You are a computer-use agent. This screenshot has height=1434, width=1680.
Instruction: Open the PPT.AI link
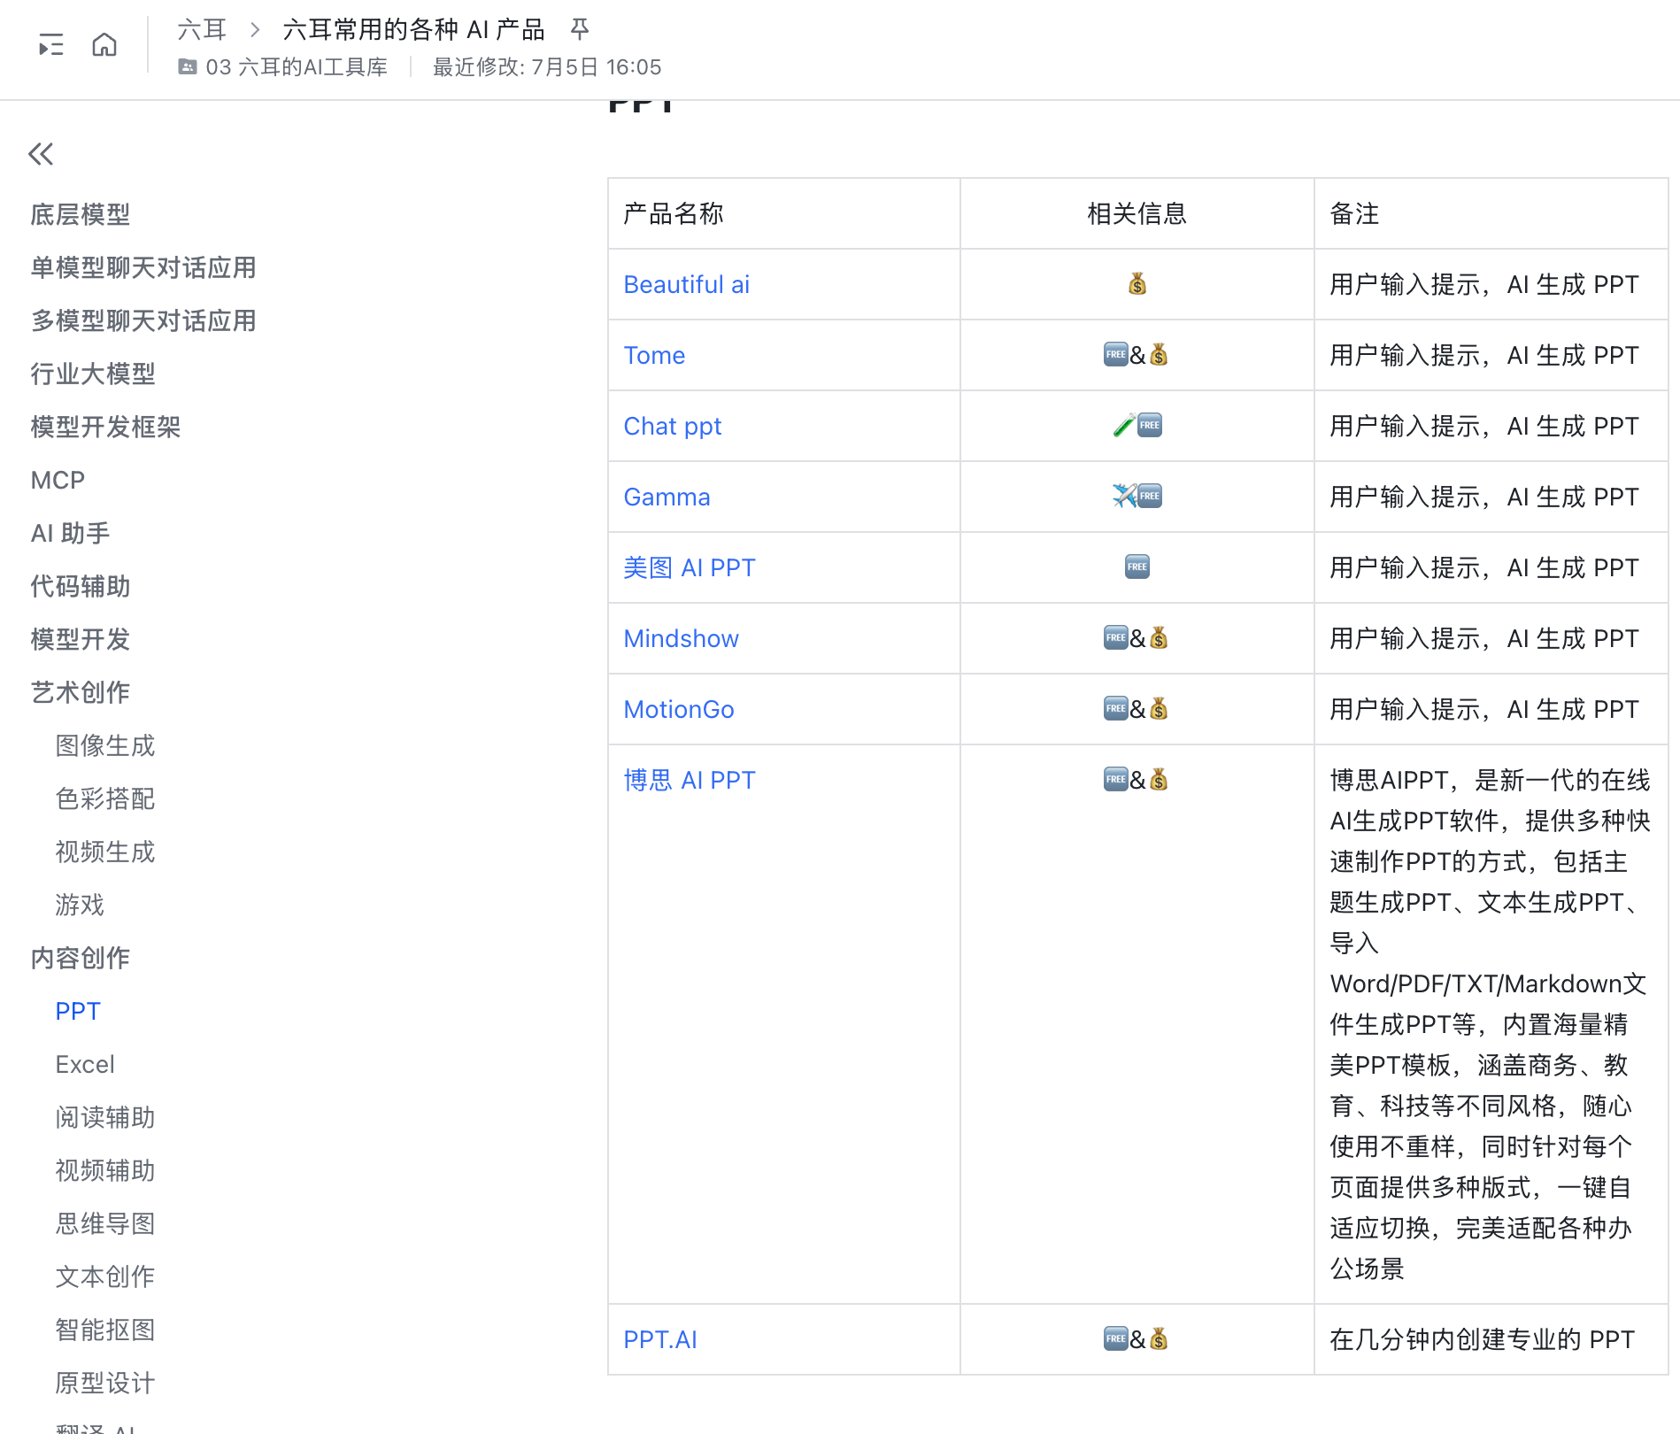pyautogui.click(x=660, y=1339)
